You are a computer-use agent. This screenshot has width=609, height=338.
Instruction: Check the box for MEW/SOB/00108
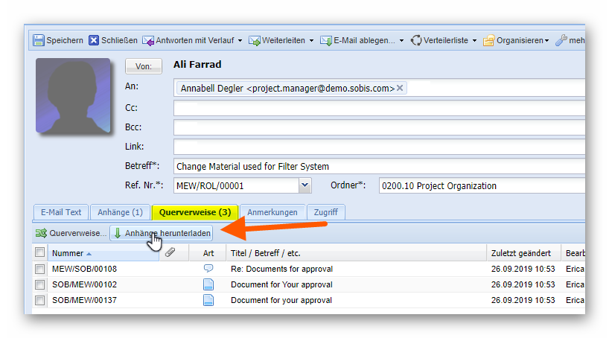(x=39, y=269)
